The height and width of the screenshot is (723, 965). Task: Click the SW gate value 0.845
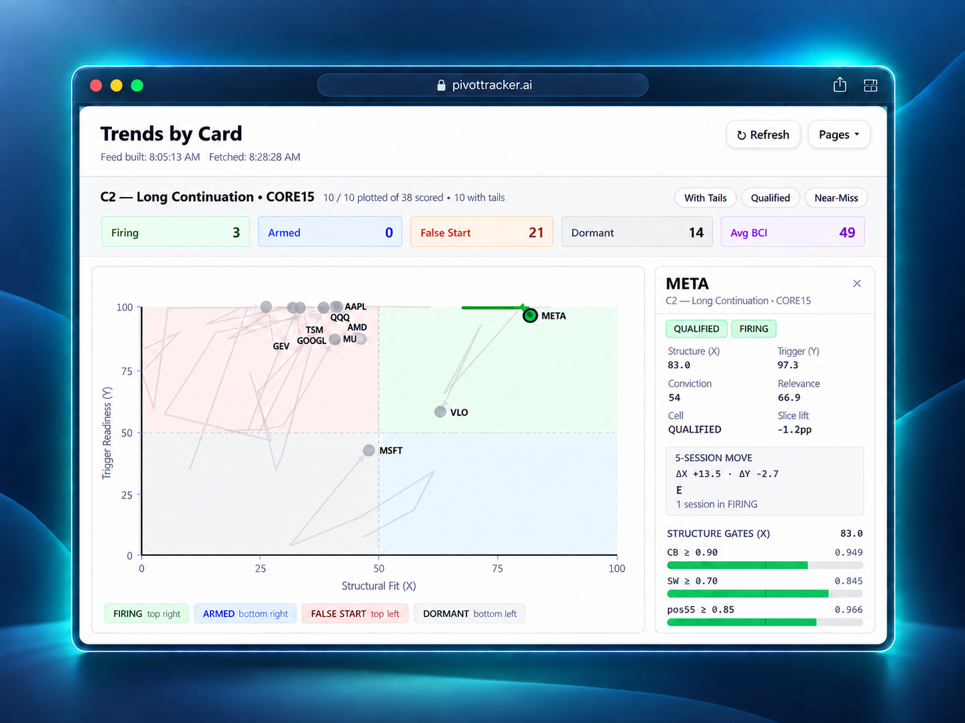point(849,581)
